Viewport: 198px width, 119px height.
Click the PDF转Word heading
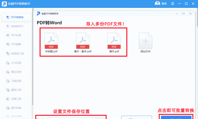click(49, 23)
